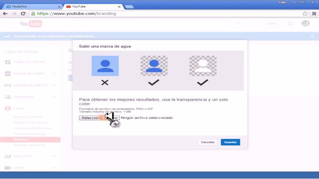Open the YouTube notifications bell

pos(291,23)
